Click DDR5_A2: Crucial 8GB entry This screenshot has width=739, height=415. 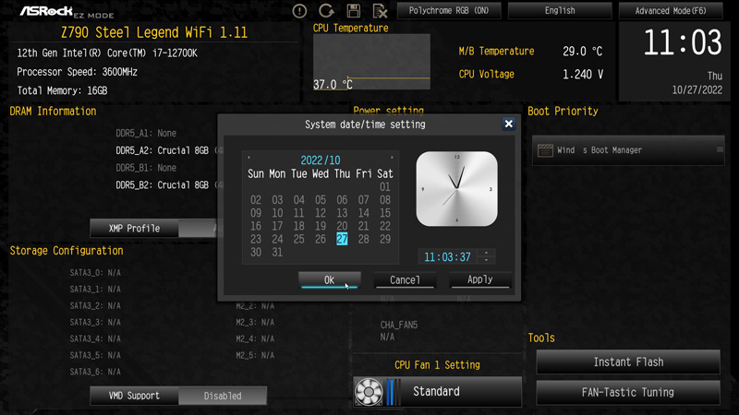(163, 150)
